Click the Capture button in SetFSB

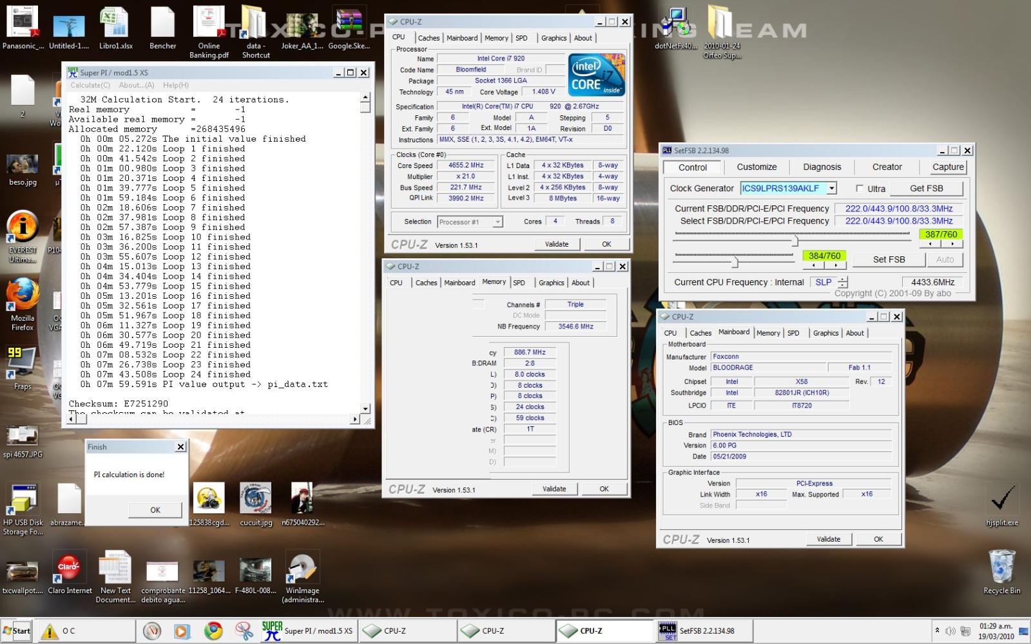click(949, 167)
